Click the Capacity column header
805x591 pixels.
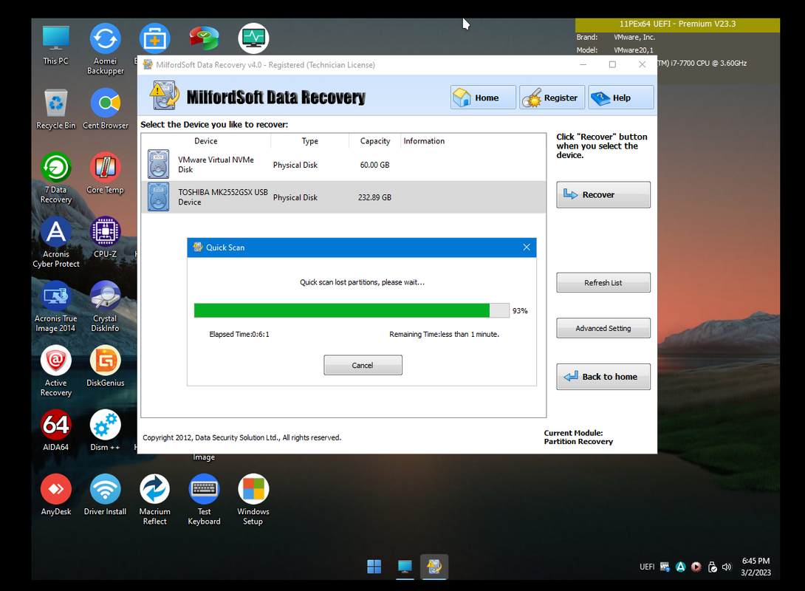coord(374,140)
